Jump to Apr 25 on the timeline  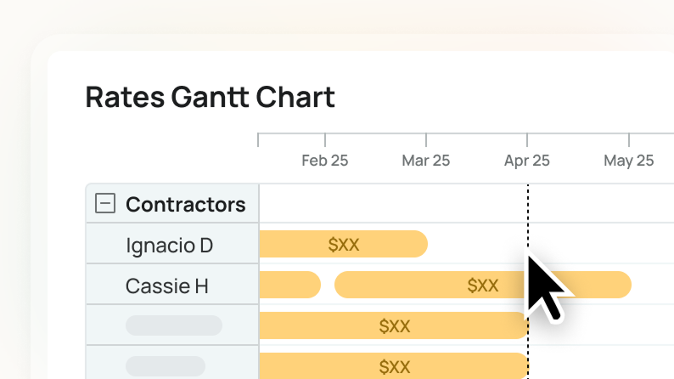pyautogui.click(x=526, y=160)
